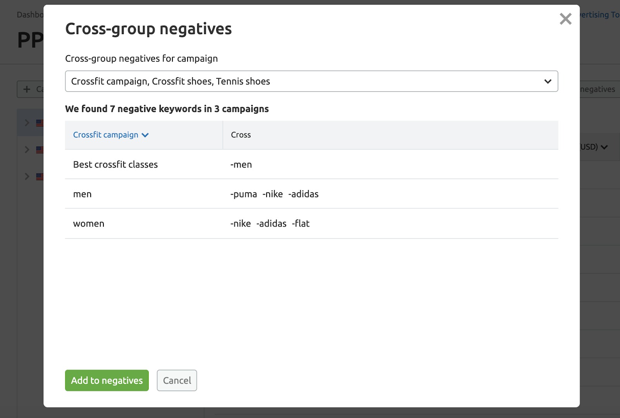This screenshot has height=418, width=620.
Task: Sort the table by Crossfit campaign column
Action: click(x=105, y=135)
